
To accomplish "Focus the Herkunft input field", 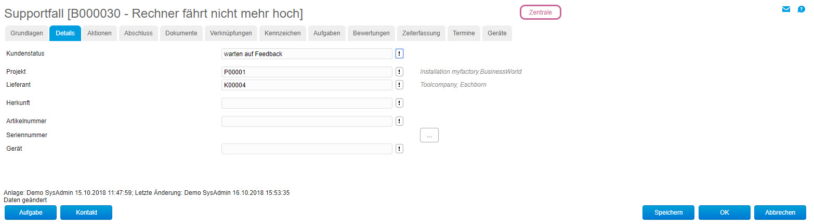I will [x=307, y=103].
